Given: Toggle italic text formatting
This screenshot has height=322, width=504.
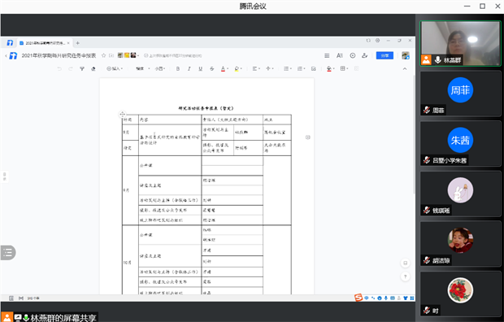Looking at the screenshot, I should click(x=189, y=68).
